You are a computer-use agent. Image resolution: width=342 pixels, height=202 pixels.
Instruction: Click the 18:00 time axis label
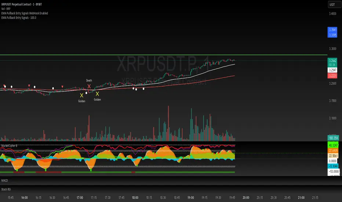pyautogui.click(x=135, y=198)
